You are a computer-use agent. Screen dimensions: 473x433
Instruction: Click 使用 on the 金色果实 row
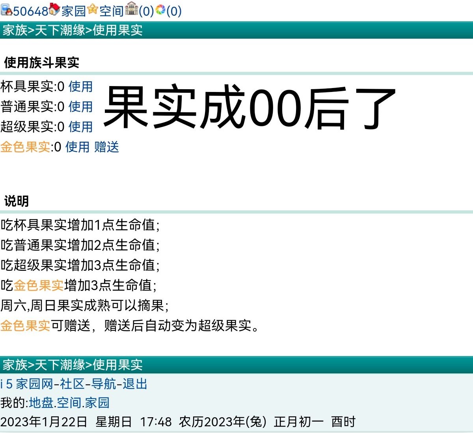pos(77,147)
